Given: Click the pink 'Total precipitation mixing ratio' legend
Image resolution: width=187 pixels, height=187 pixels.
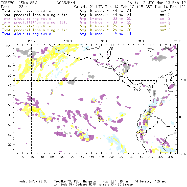Looking at the screenshot, I should 35,22.
